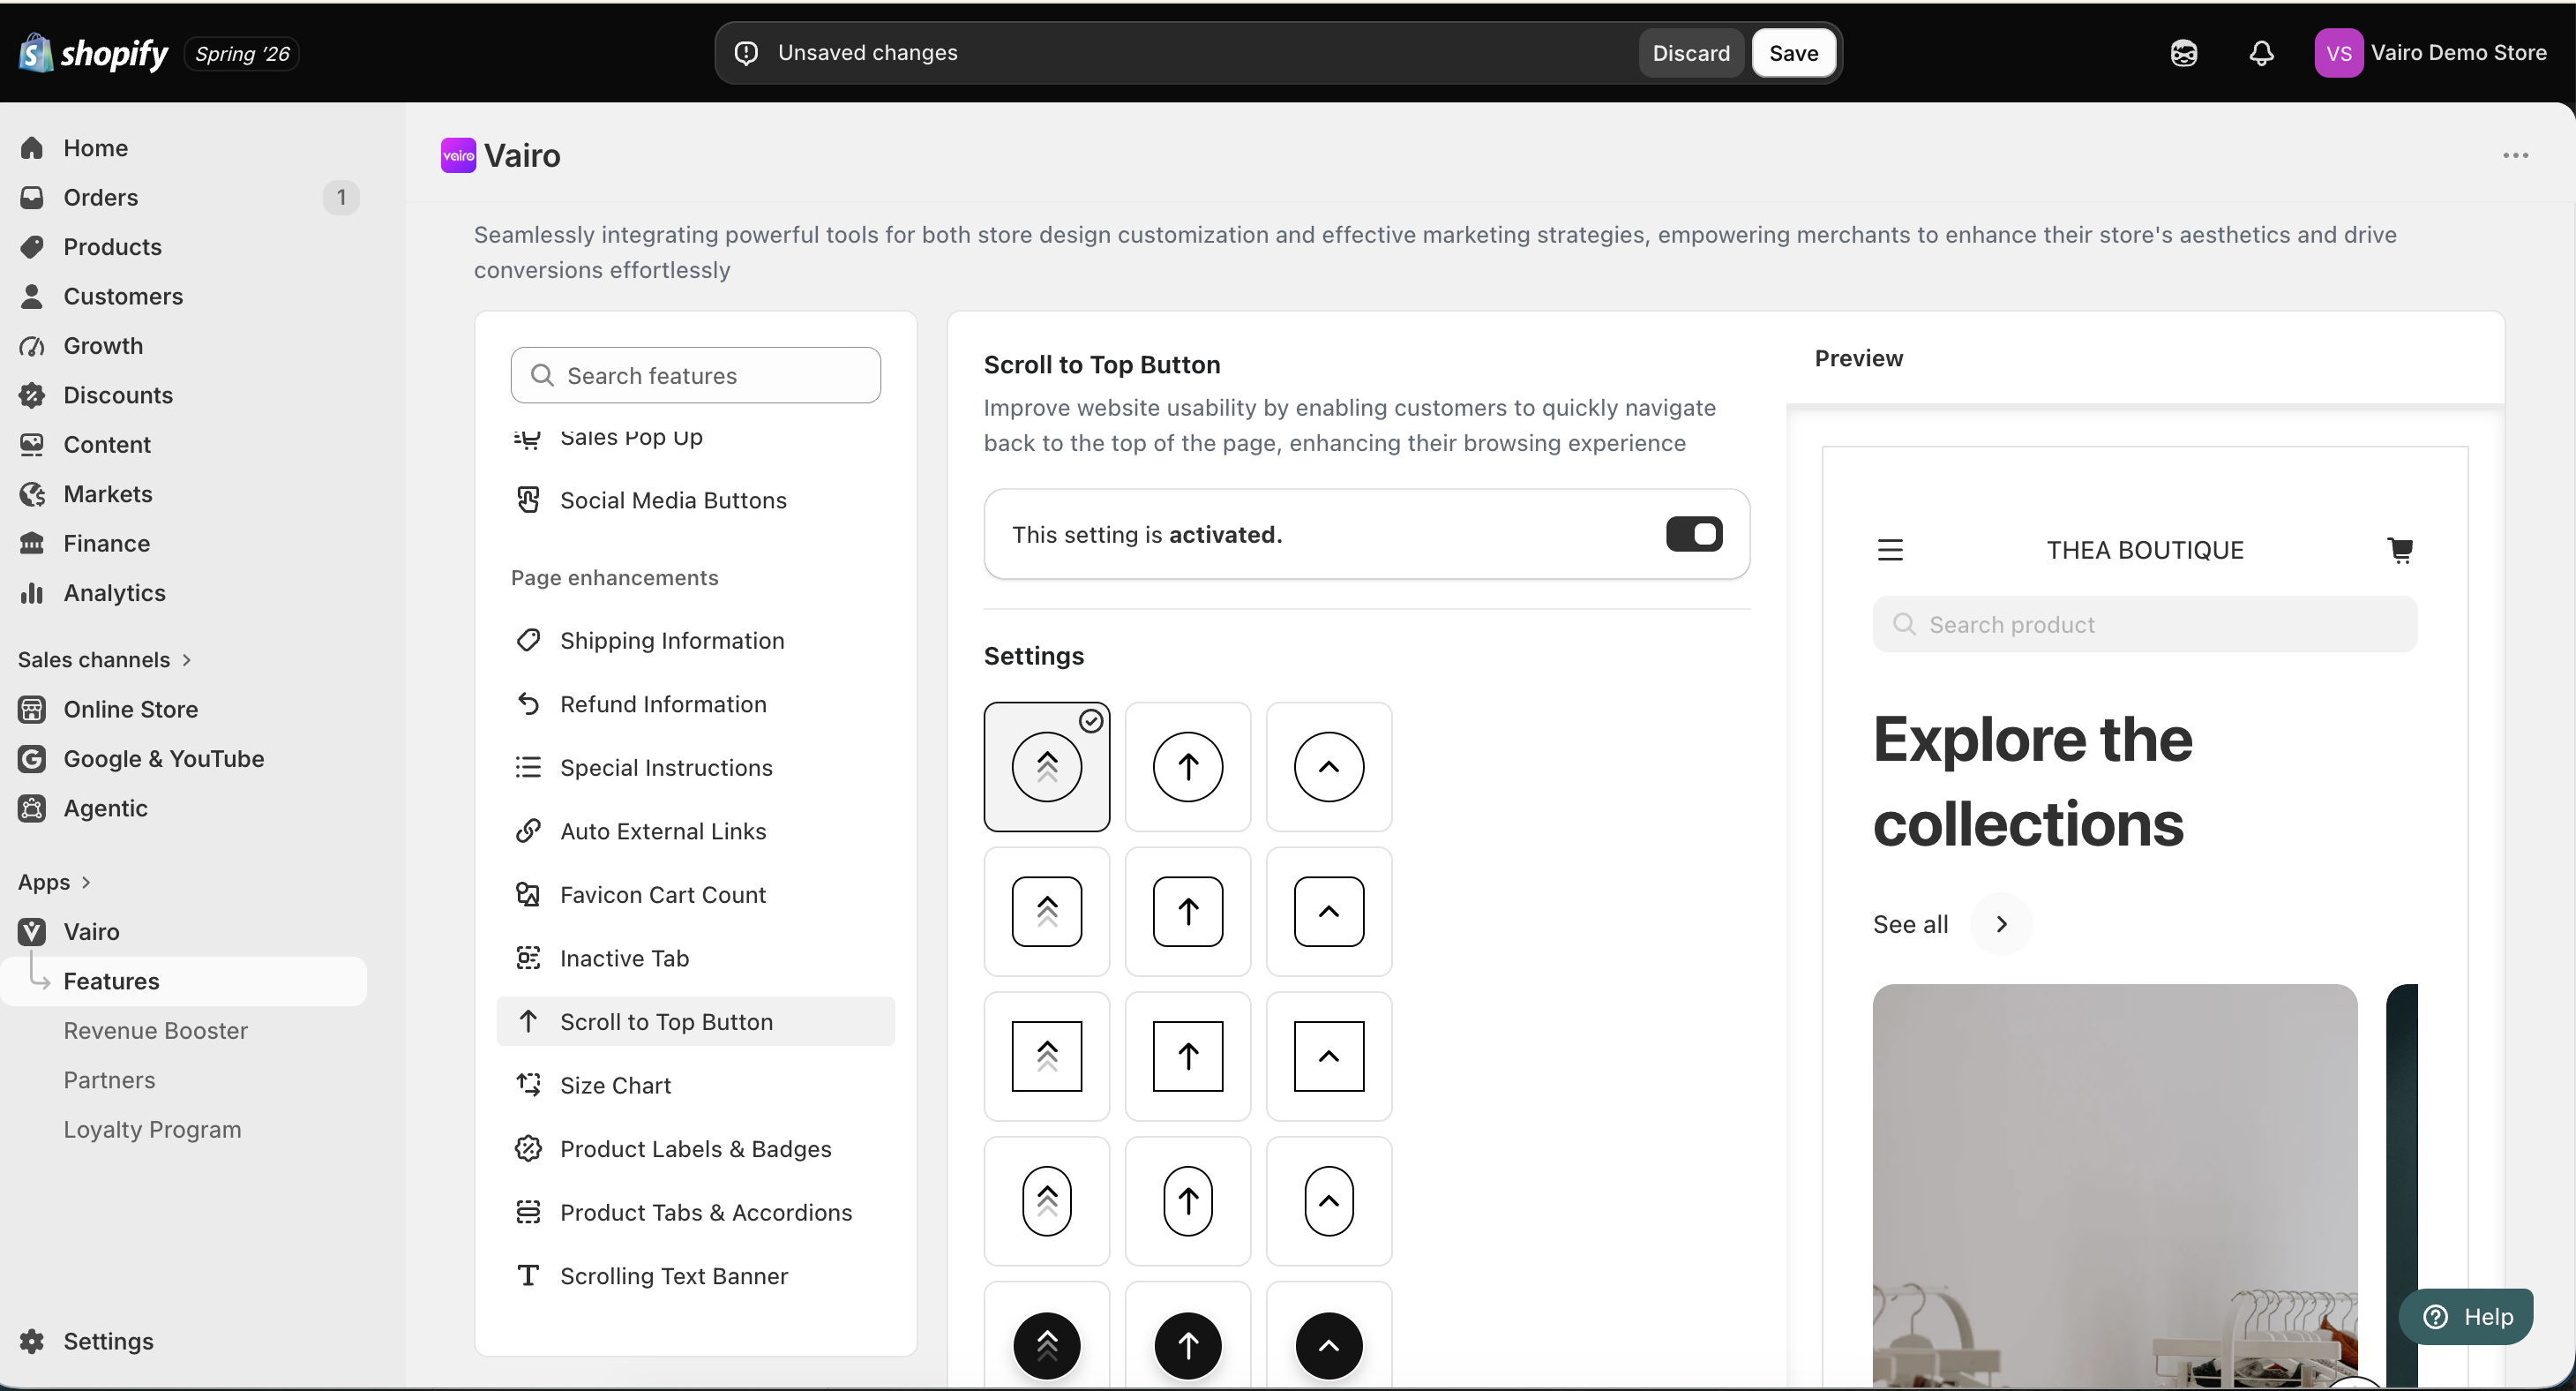Open Revenue Booster under Vairo
This screenshot has height=1391, width=2576.
(x=155, y=1030)
